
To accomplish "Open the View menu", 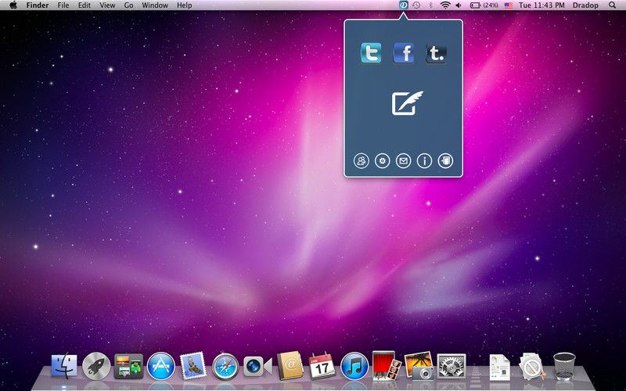I will point(107,5).
